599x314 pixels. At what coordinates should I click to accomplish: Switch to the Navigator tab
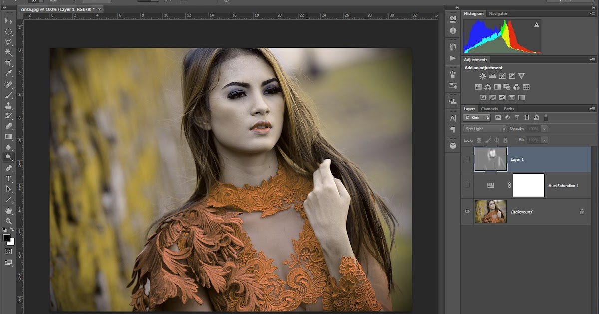[498, 13]
